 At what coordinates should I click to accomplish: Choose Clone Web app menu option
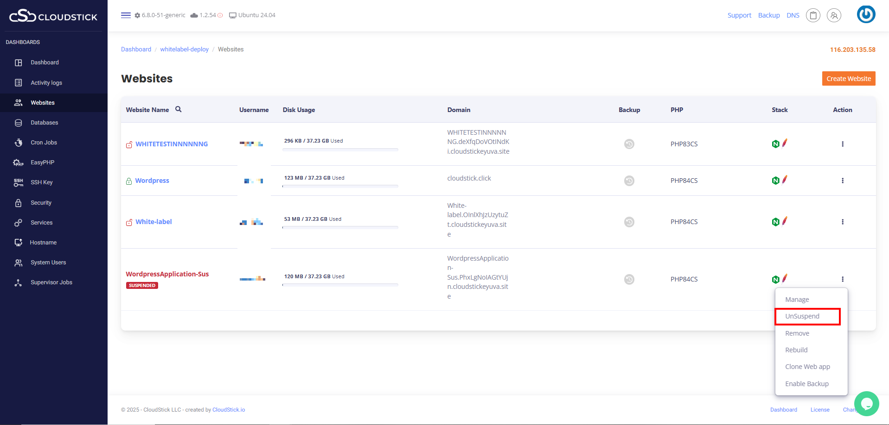pyautogui.click(x=807, y=367)
